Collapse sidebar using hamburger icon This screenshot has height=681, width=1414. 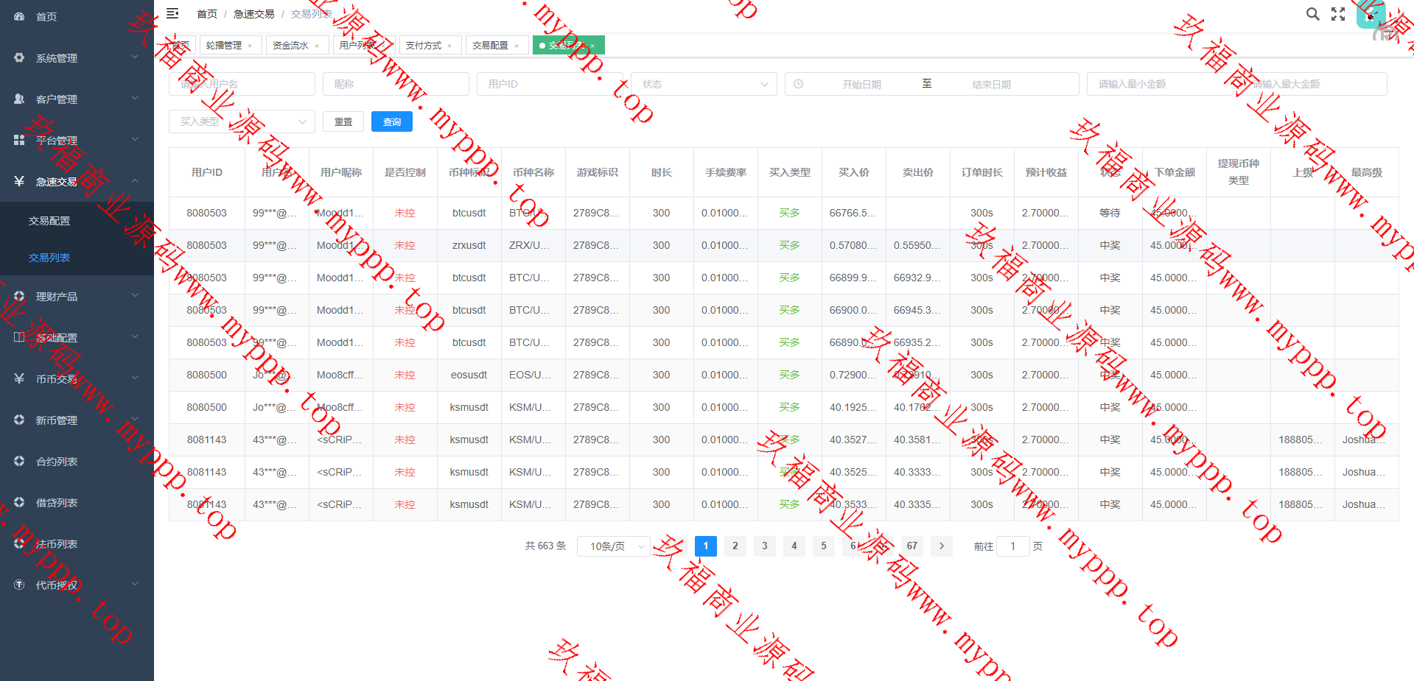coord(172,13)
